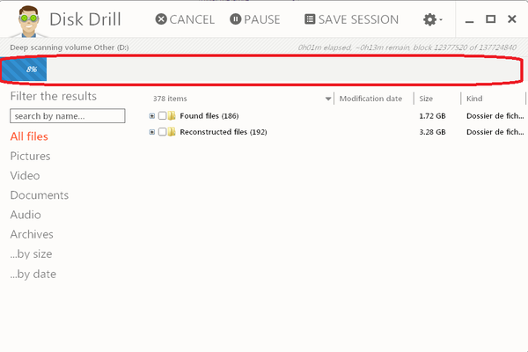This screenshot has height=352, width=528.
Task: Sort results by Size column
Action: (426, 99)
